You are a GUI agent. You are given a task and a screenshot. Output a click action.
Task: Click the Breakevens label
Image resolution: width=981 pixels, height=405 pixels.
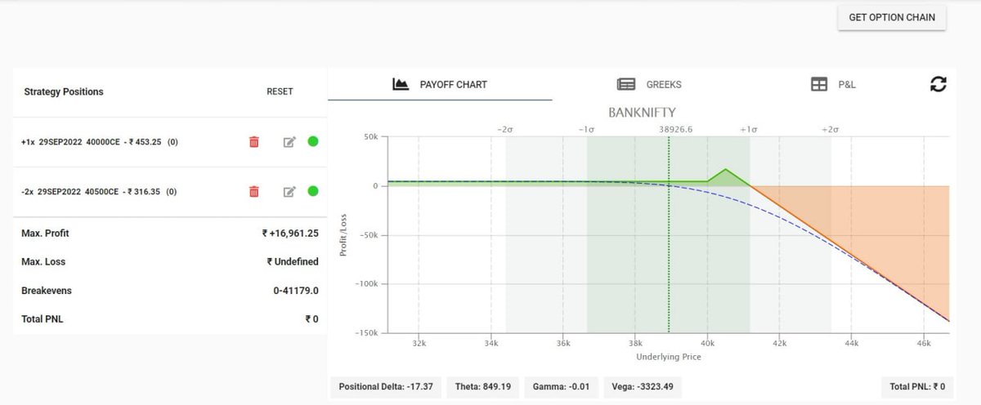[x=47, y=291]
